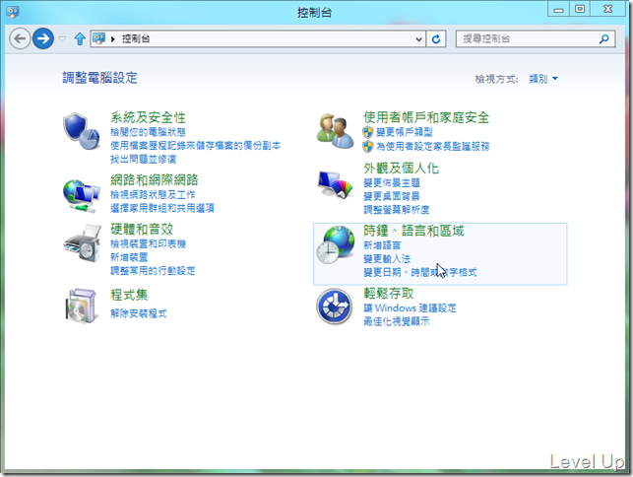This screenshot has width=633, height=477.
Task: Click the title bar Control Panel icon
Action: coord(13,12)
